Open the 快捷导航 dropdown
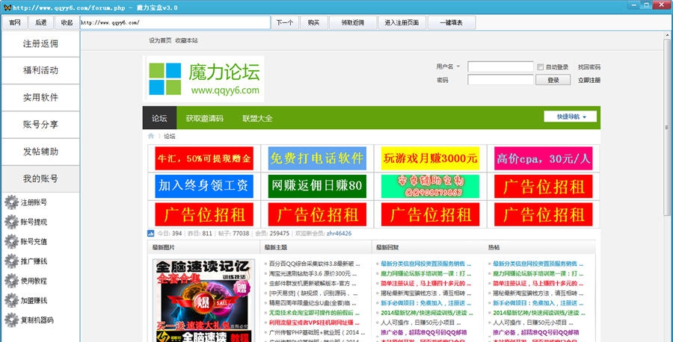This screenshot has width=673, height=342. click(x=571, y=116)
